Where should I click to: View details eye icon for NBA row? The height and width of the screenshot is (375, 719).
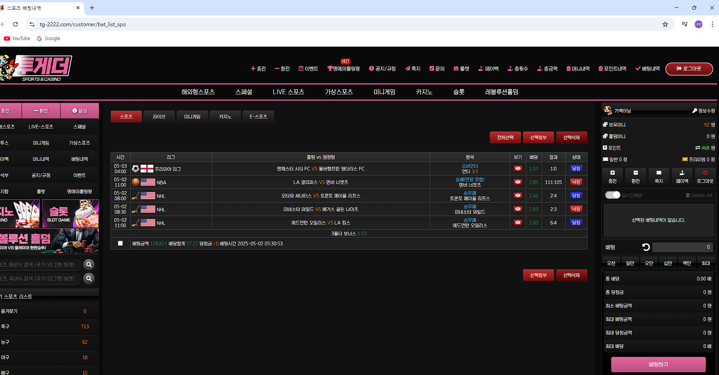[518, 182]
